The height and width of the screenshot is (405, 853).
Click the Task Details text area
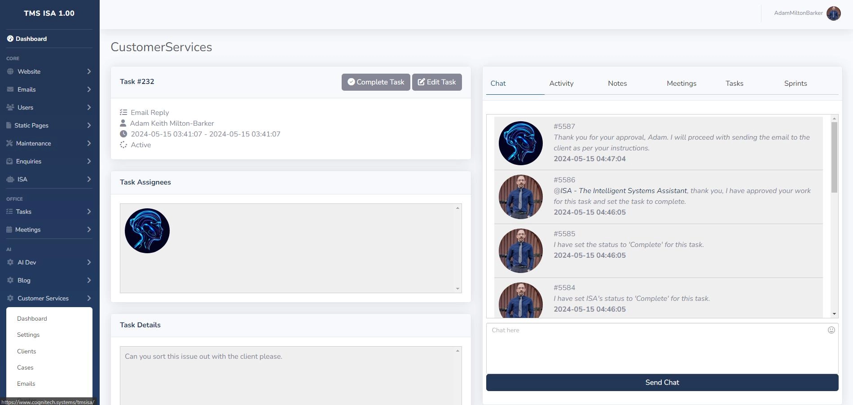(291, 375)
